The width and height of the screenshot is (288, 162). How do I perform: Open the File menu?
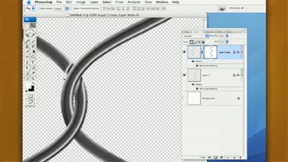pyautogui.click(x=59, y=2)
